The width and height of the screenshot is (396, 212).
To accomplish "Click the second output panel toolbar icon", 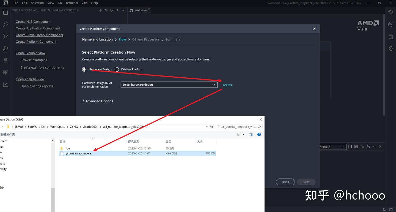I will (x=356, y=147).
